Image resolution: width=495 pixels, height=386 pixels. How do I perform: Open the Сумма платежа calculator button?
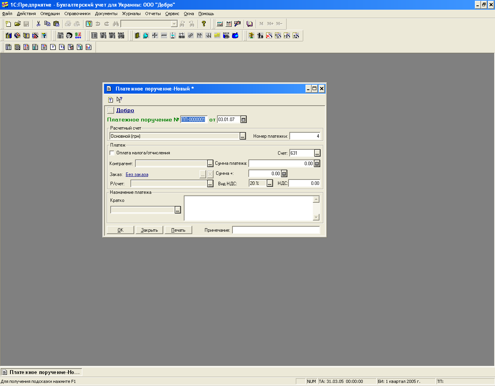click(x=317, y=164)
